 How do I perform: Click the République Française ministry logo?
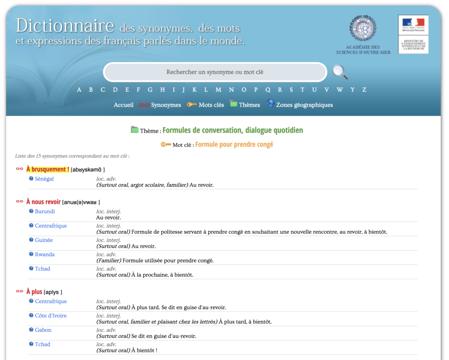pos(413,35)
